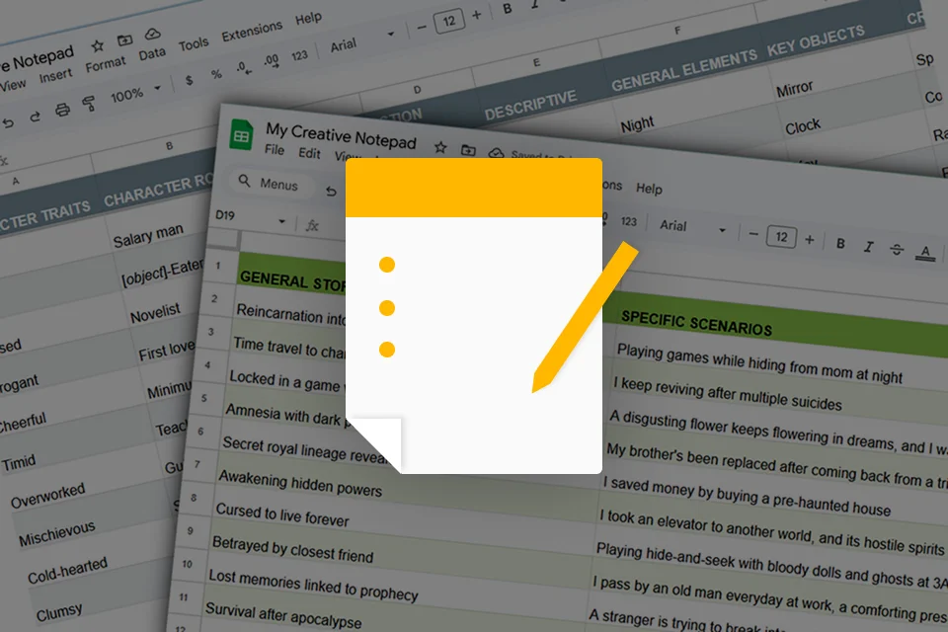Select the Salary man cell
The image size is (948, 632).
pos(148,236)
